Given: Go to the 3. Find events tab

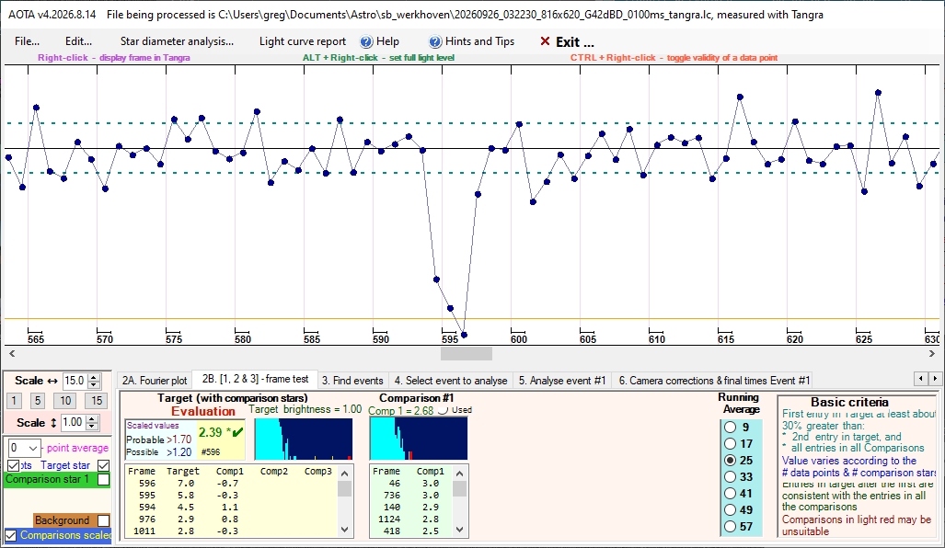Looking at the screenshot, I should tap(352, 381).
